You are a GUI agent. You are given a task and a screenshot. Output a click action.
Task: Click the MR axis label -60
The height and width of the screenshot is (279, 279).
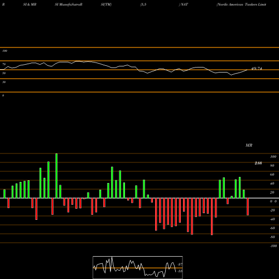(272, 228)
